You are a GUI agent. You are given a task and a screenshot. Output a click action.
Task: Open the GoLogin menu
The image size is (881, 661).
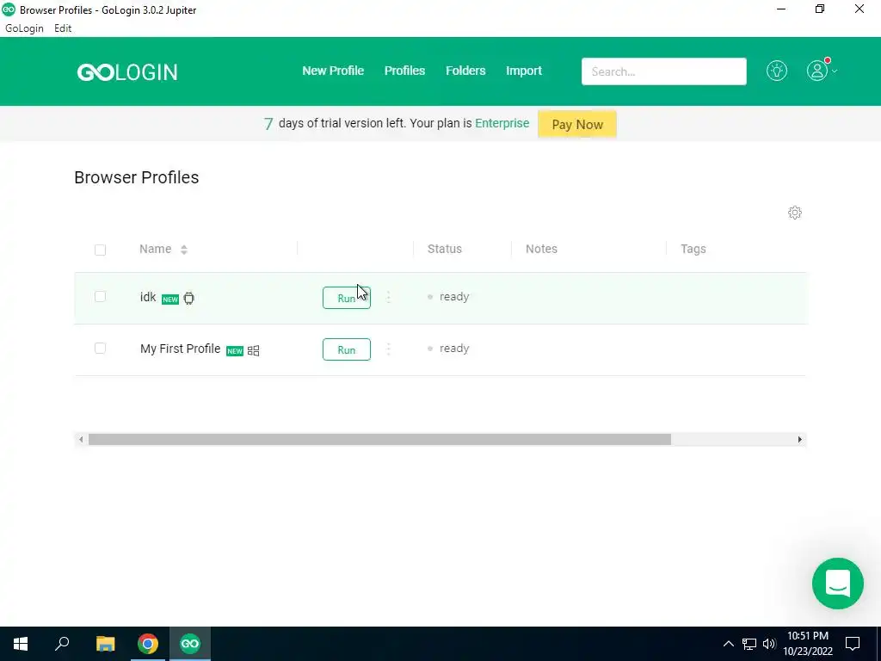coord(24,28)
